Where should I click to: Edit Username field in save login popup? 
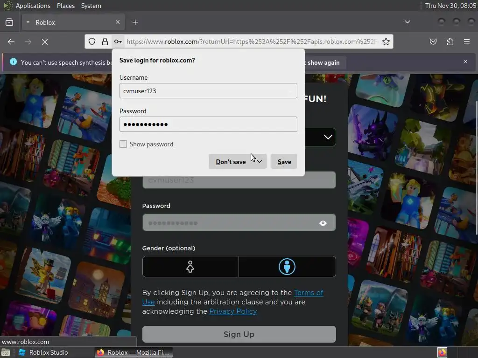coord(208,91)
